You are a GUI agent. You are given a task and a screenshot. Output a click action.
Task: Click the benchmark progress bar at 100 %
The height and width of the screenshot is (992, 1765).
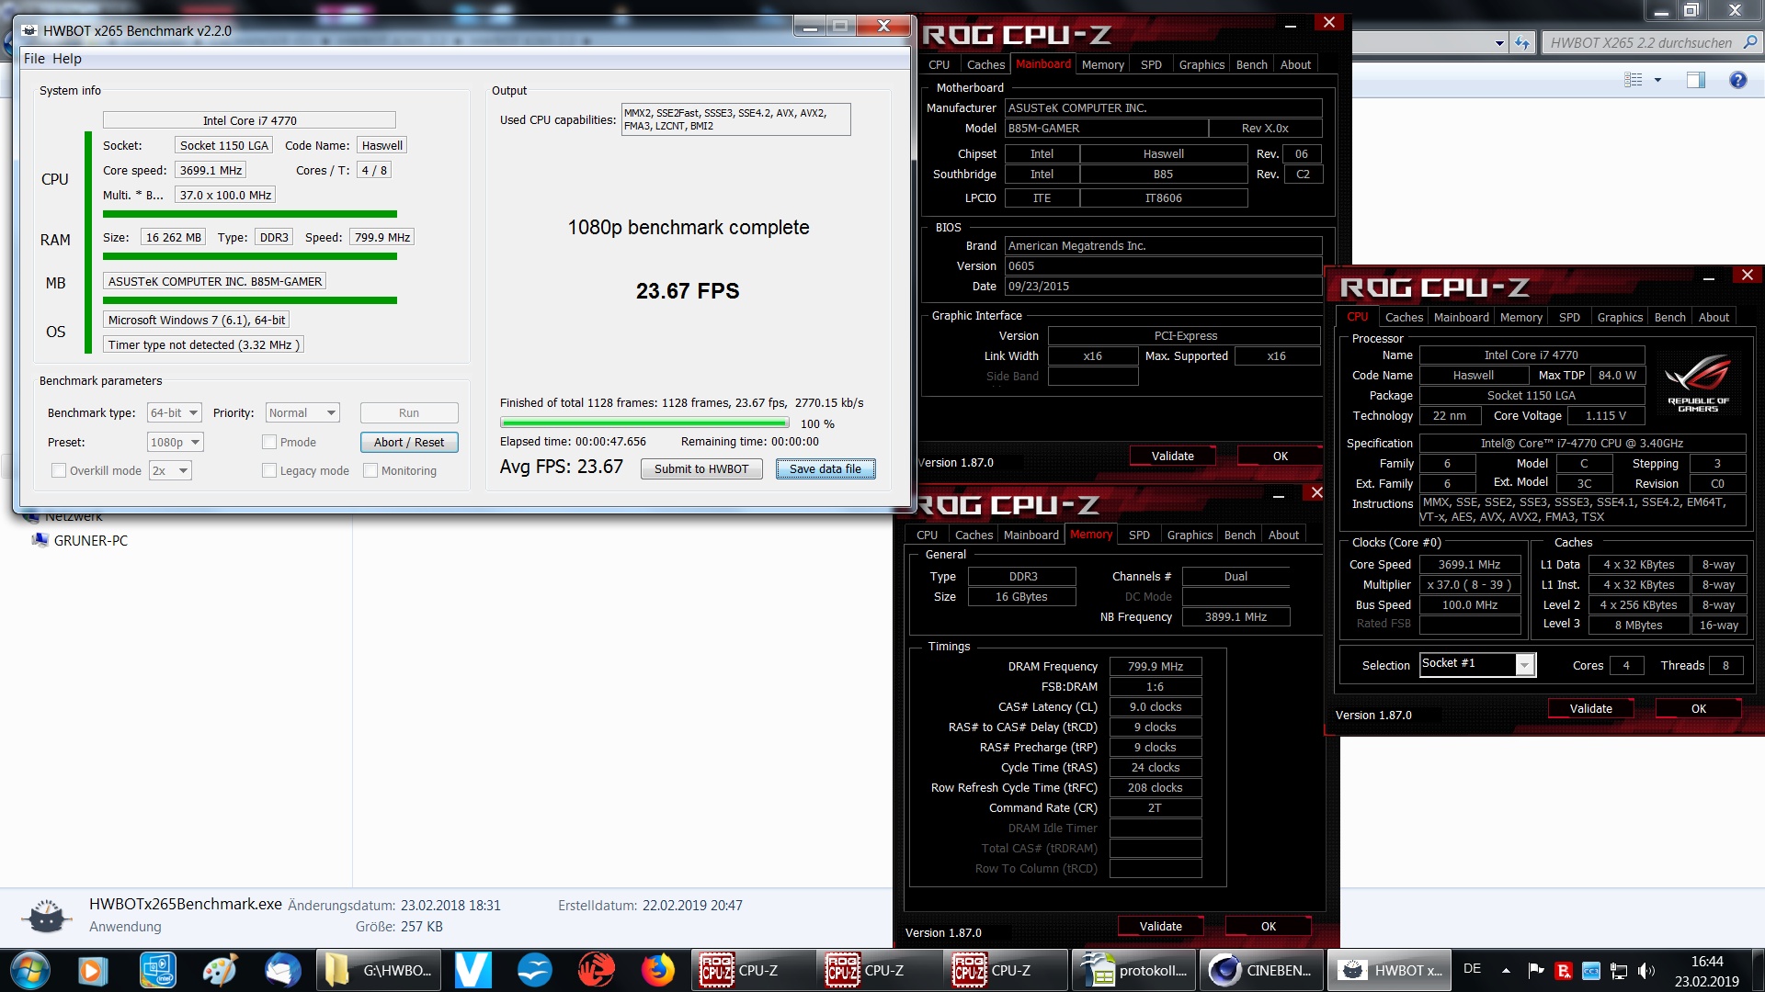pyautogui.click(x=644, y=423)
